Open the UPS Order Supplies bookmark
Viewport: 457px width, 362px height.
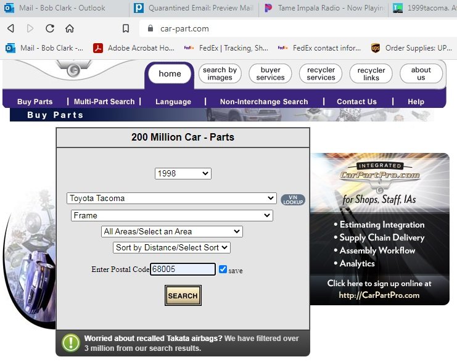pyautogui.click(x=411, y=48)
